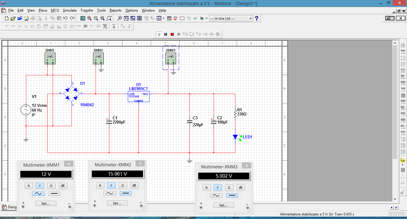Viewport: 407px width, 219px height.
Task: Pause the simulation
Action: (166, 34)
